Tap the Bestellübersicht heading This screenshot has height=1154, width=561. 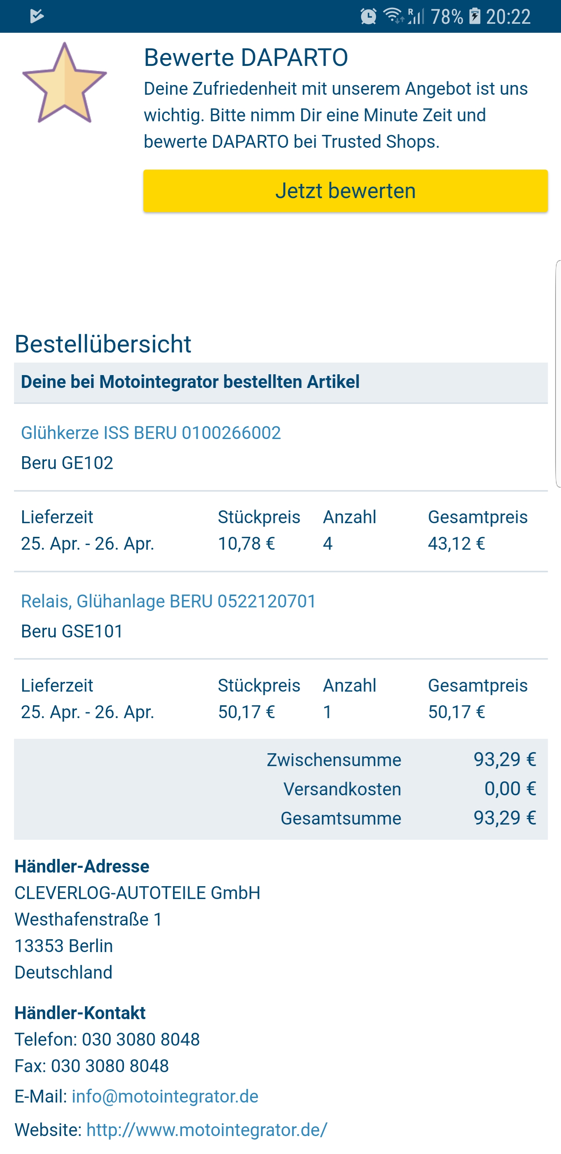coord(103,344)
